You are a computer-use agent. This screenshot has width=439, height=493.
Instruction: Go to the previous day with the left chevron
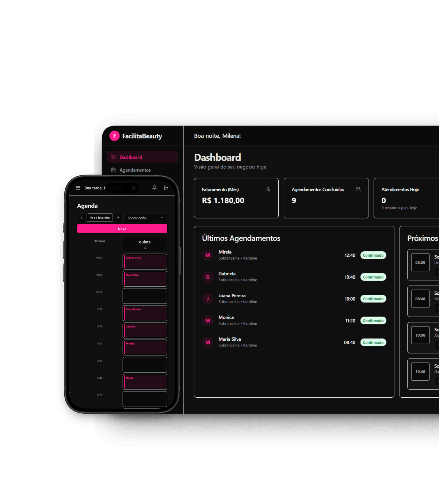click(x=81, y=217)
